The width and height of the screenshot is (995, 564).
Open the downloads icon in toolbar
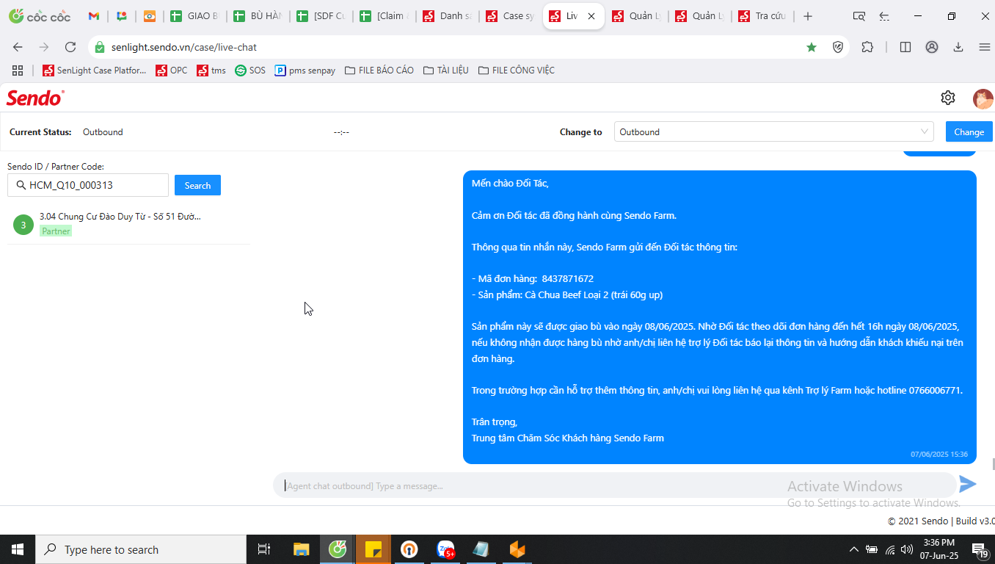tap(958, 47)
